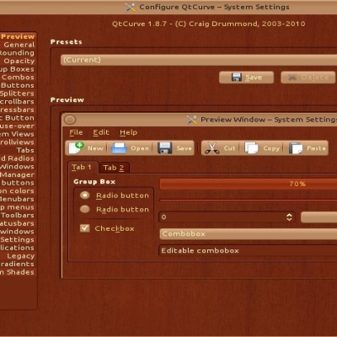Click the New toolbar label

pos(95,148)
